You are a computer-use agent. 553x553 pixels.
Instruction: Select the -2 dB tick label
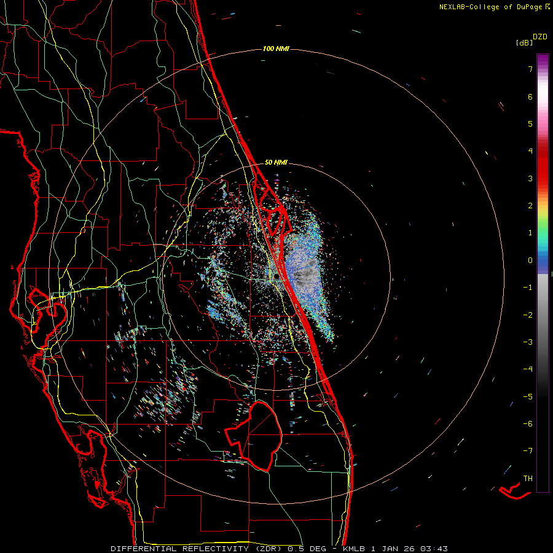click(528, 315)
